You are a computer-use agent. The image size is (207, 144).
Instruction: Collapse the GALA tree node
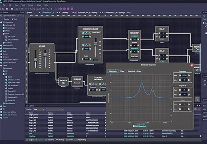(4, 34)
